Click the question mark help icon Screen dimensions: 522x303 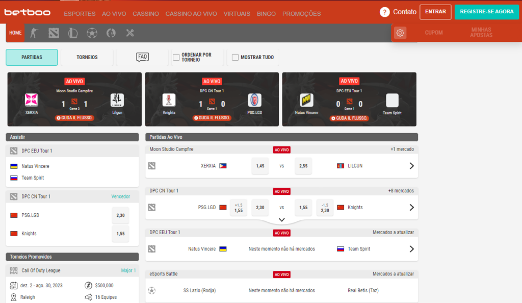[x=384, y=12]
